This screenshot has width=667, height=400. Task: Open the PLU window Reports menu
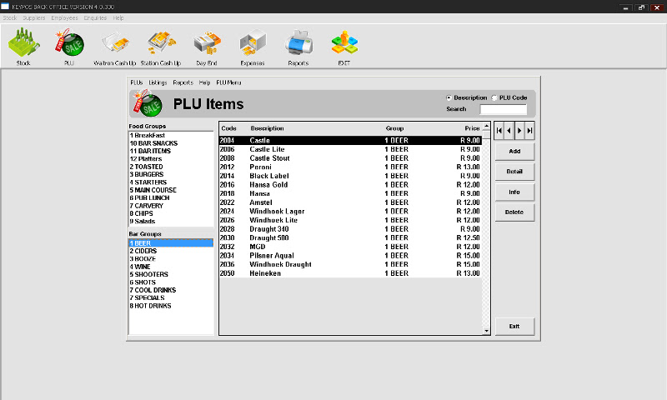pyautogui.click(x=183, y=82)
